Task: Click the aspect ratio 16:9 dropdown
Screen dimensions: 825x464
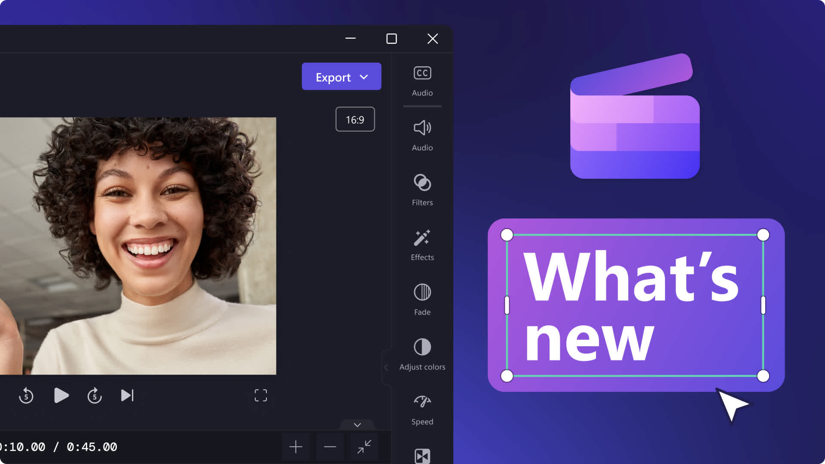Action: [355, 119]
